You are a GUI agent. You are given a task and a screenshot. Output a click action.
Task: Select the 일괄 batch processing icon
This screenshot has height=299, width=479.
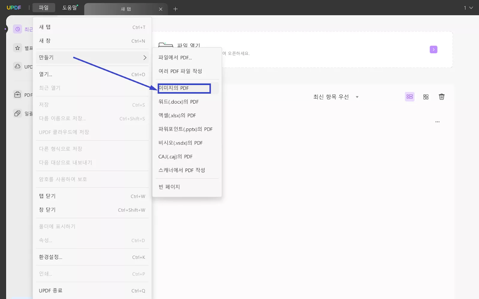tap(17, 113)
